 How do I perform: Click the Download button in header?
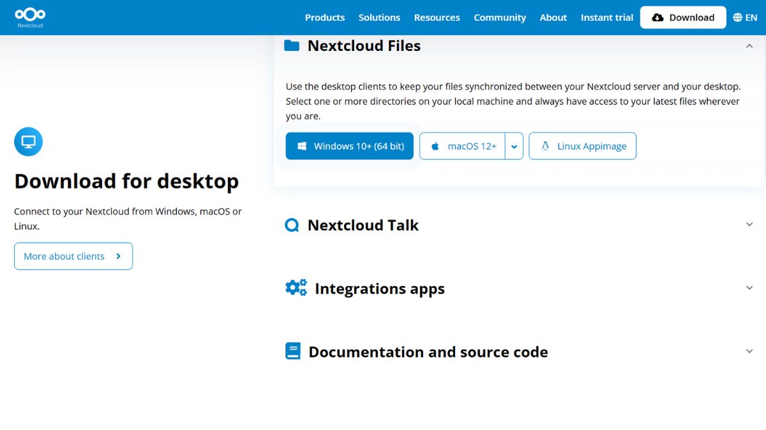(x=683, y=18)
